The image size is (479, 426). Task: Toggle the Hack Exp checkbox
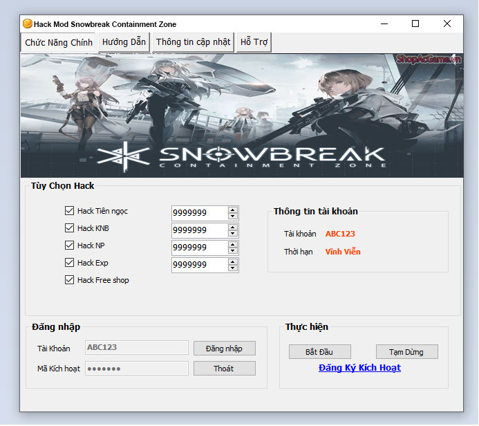coord(69,263)
